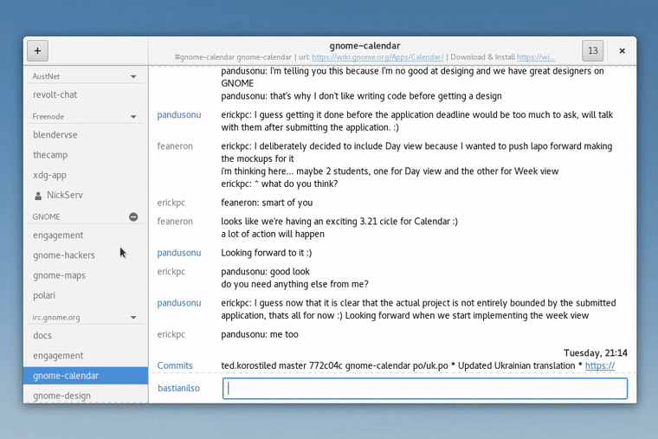Select the active gnome-calendar channel
658x439 pixels.
(86, 376)
